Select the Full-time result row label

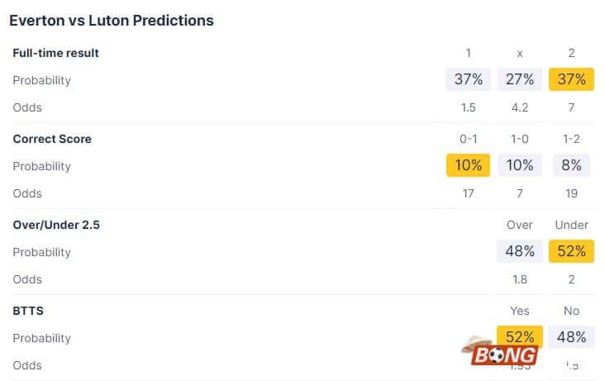tap(56, 53)
